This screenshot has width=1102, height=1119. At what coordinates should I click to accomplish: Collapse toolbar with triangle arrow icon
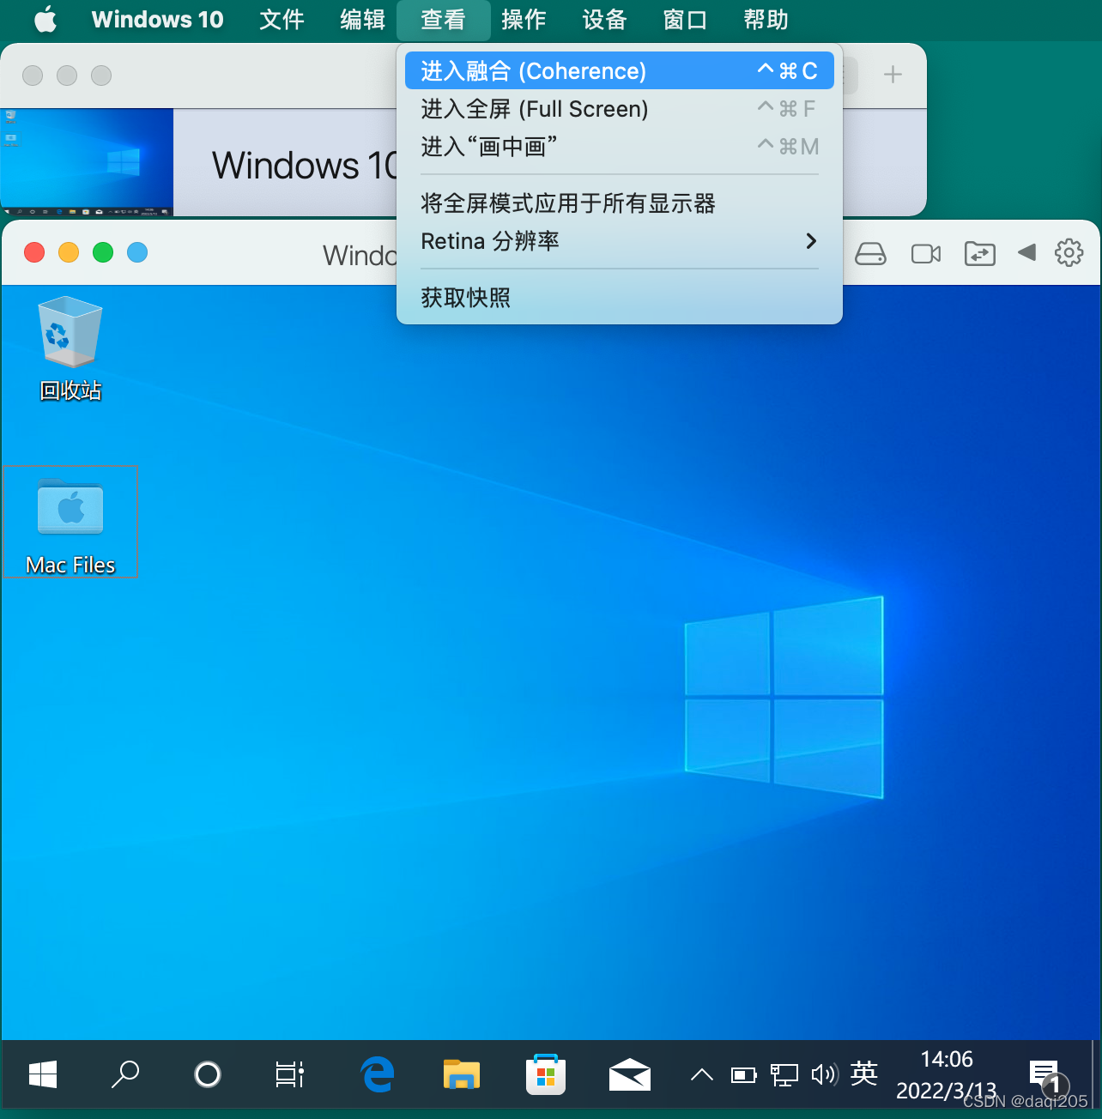pyautogui.click(x=1026, y=252)
